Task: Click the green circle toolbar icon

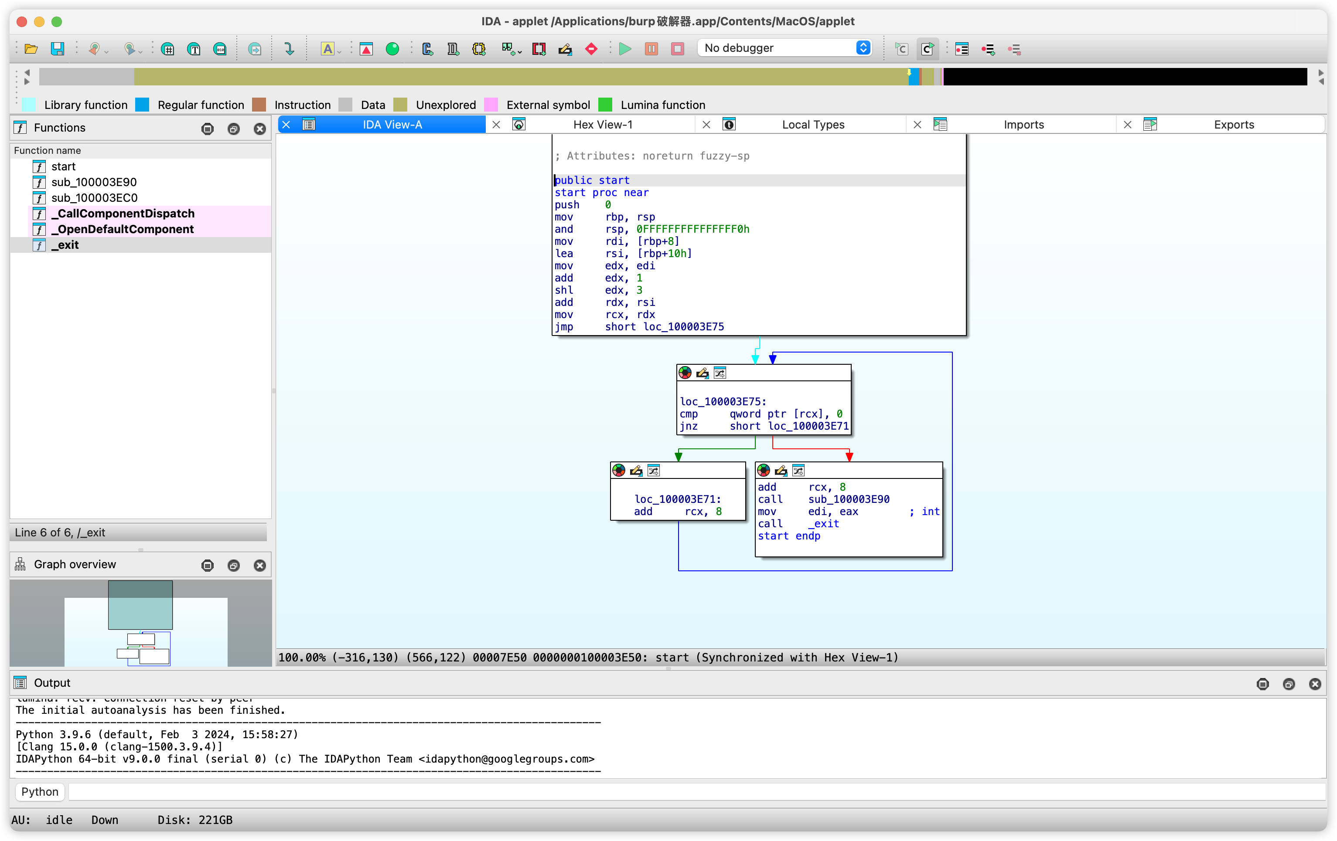Action: tap(392, 49)
